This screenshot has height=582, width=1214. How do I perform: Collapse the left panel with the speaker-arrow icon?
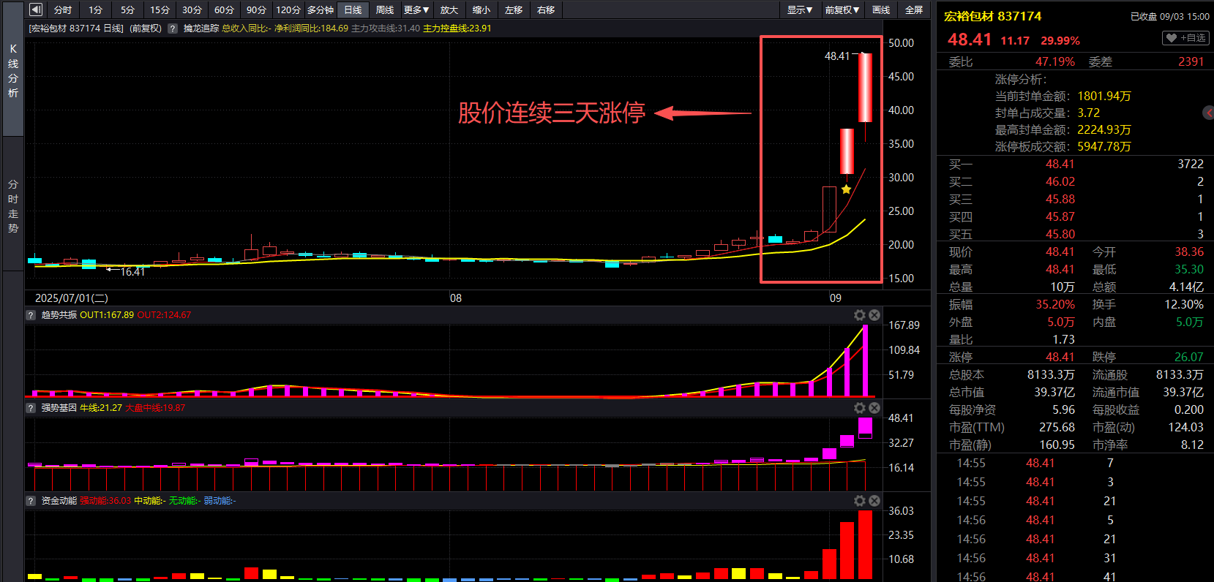point(36,10)
